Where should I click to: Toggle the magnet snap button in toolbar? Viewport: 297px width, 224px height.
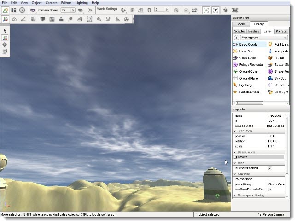149,10
